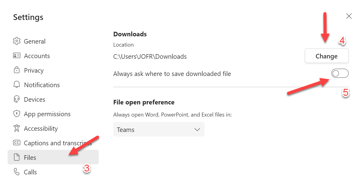Select Notifications from the settings menu
Screen dimensions: 362x181
tap(42, 85)
